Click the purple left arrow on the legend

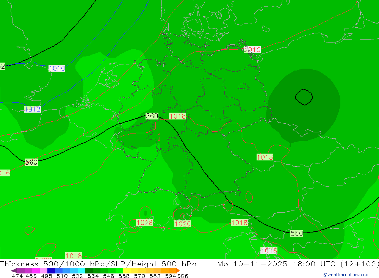14,270
